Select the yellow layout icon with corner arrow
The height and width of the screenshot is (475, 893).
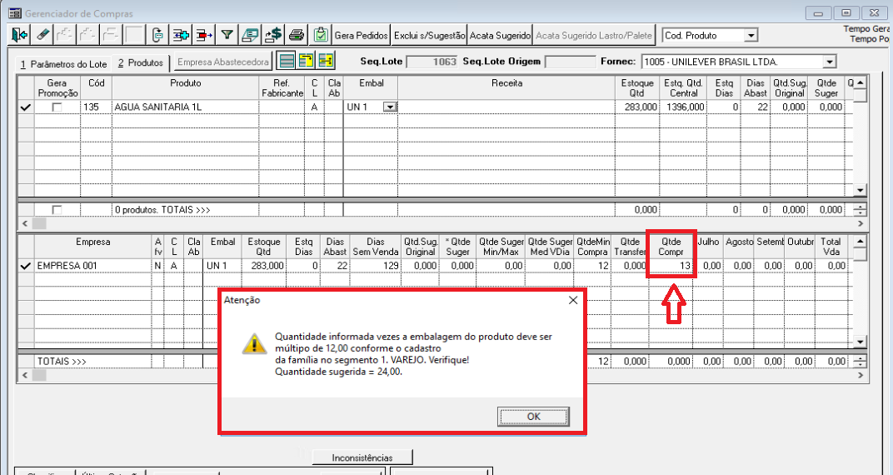pyautogui.click(x=307, y=60)
